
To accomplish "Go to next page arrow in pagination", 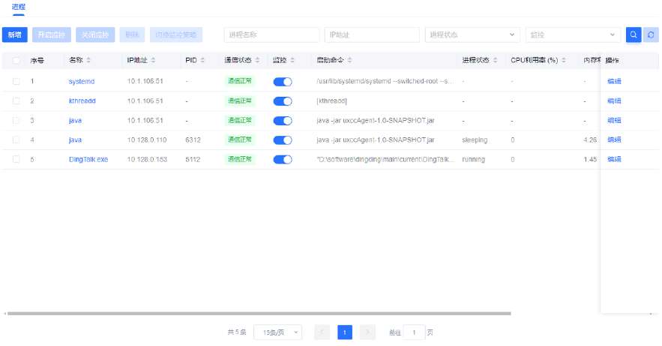I will (x=367, y=332).
